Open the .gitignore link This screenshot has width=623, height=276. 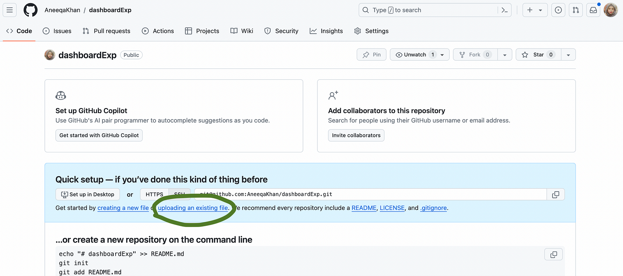pyautogui.click(x=433, y=208)
